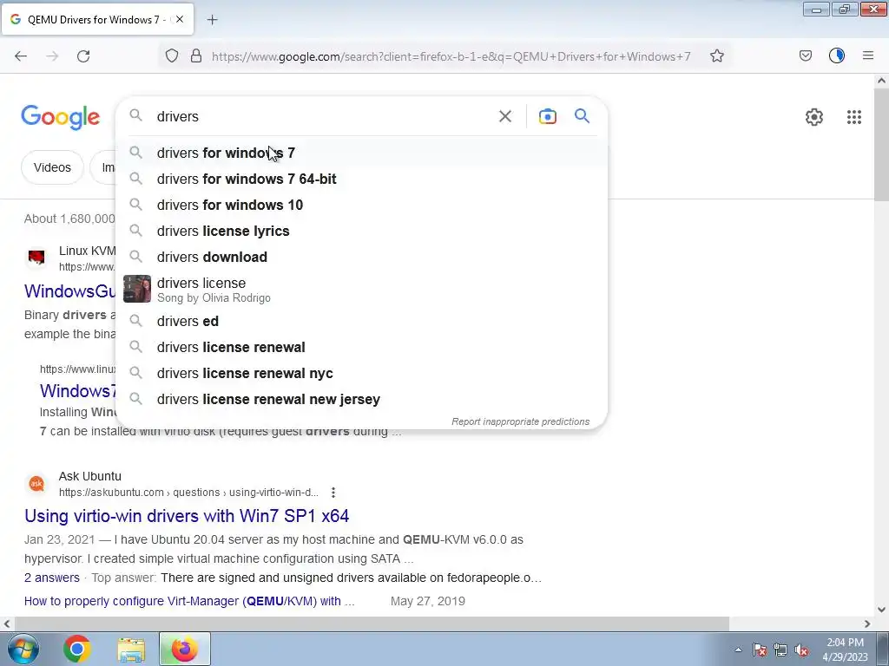Choose suggestion 'drivers for windows 7 64-bit'

362,179
